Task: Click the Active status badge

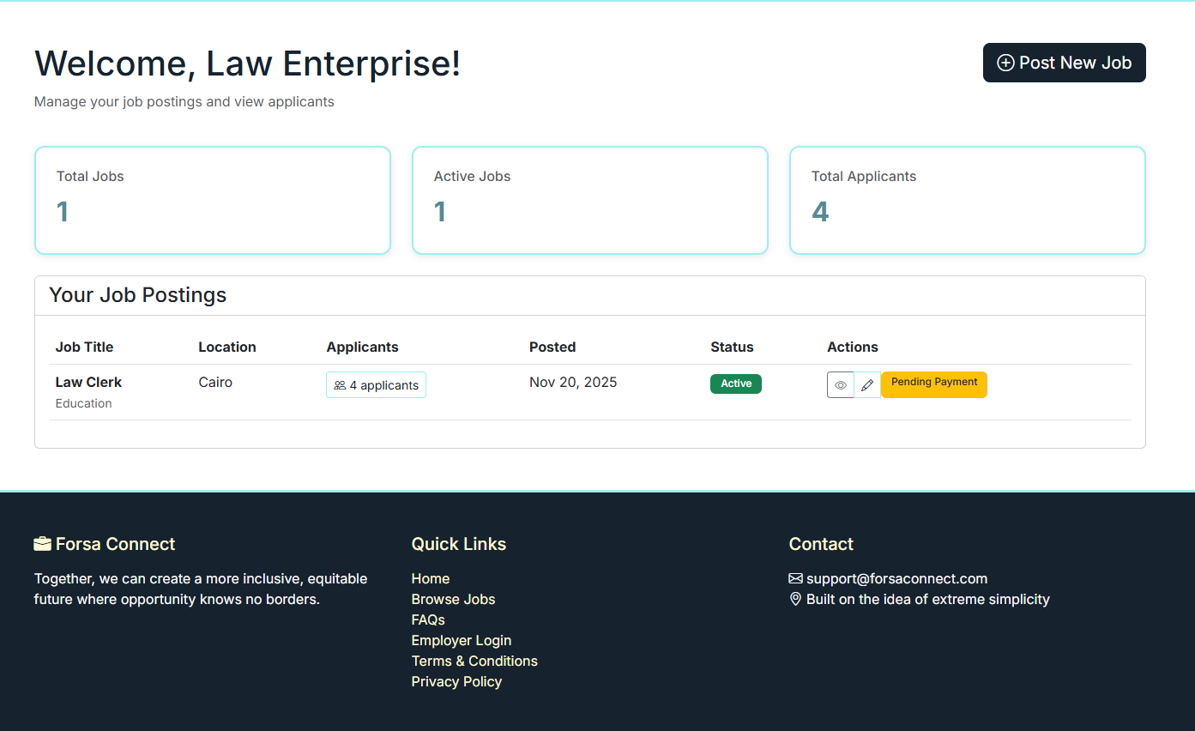Action: click(x=735, y=384)
